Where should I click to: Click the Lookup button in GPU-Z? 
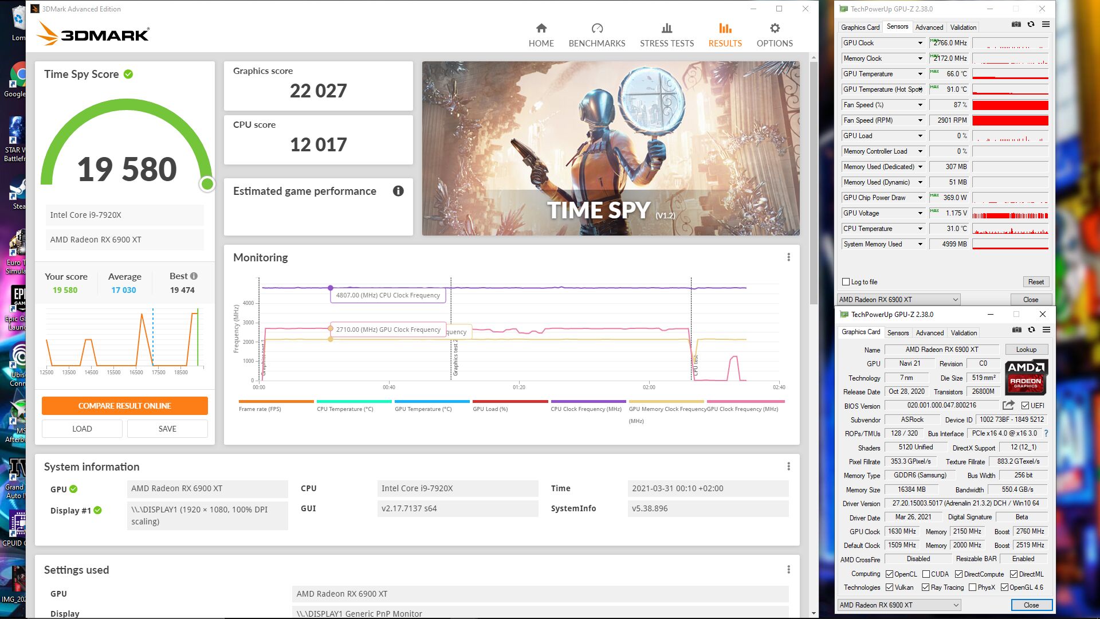1026,350
